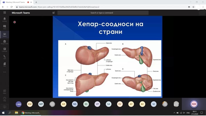Open Chat from the left sidebar
This screenshot has width=206, height=116.
(4, 27)
